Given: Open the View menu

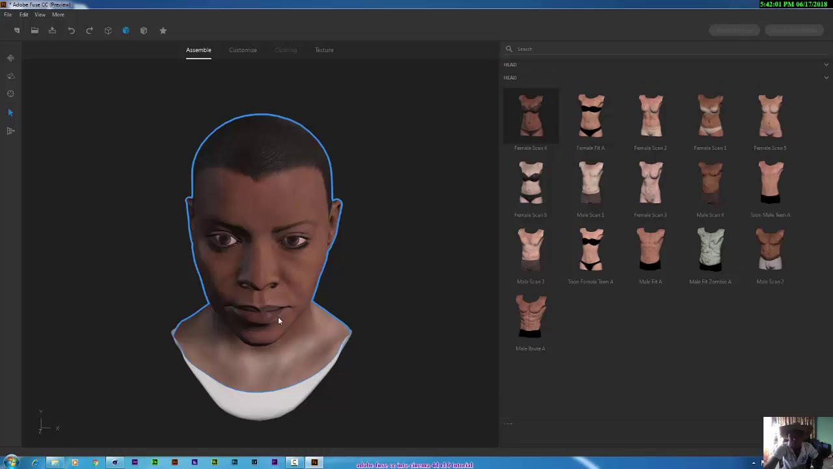Looking at the screenshot, I should point(40,14).
